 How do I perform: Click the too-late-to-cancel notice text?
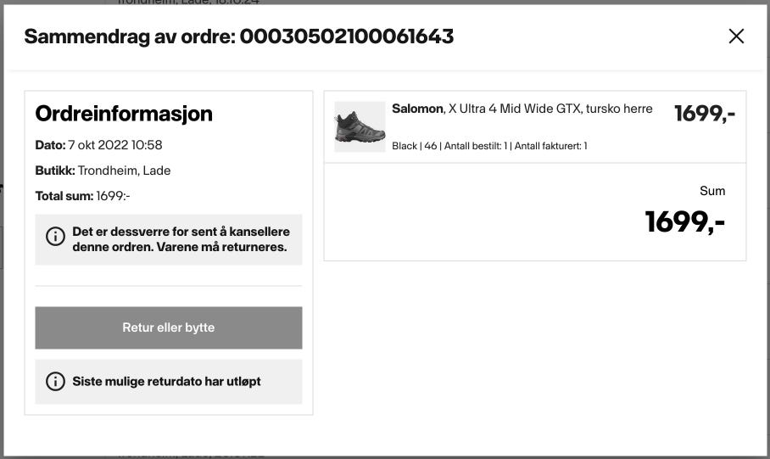(181, 239)
